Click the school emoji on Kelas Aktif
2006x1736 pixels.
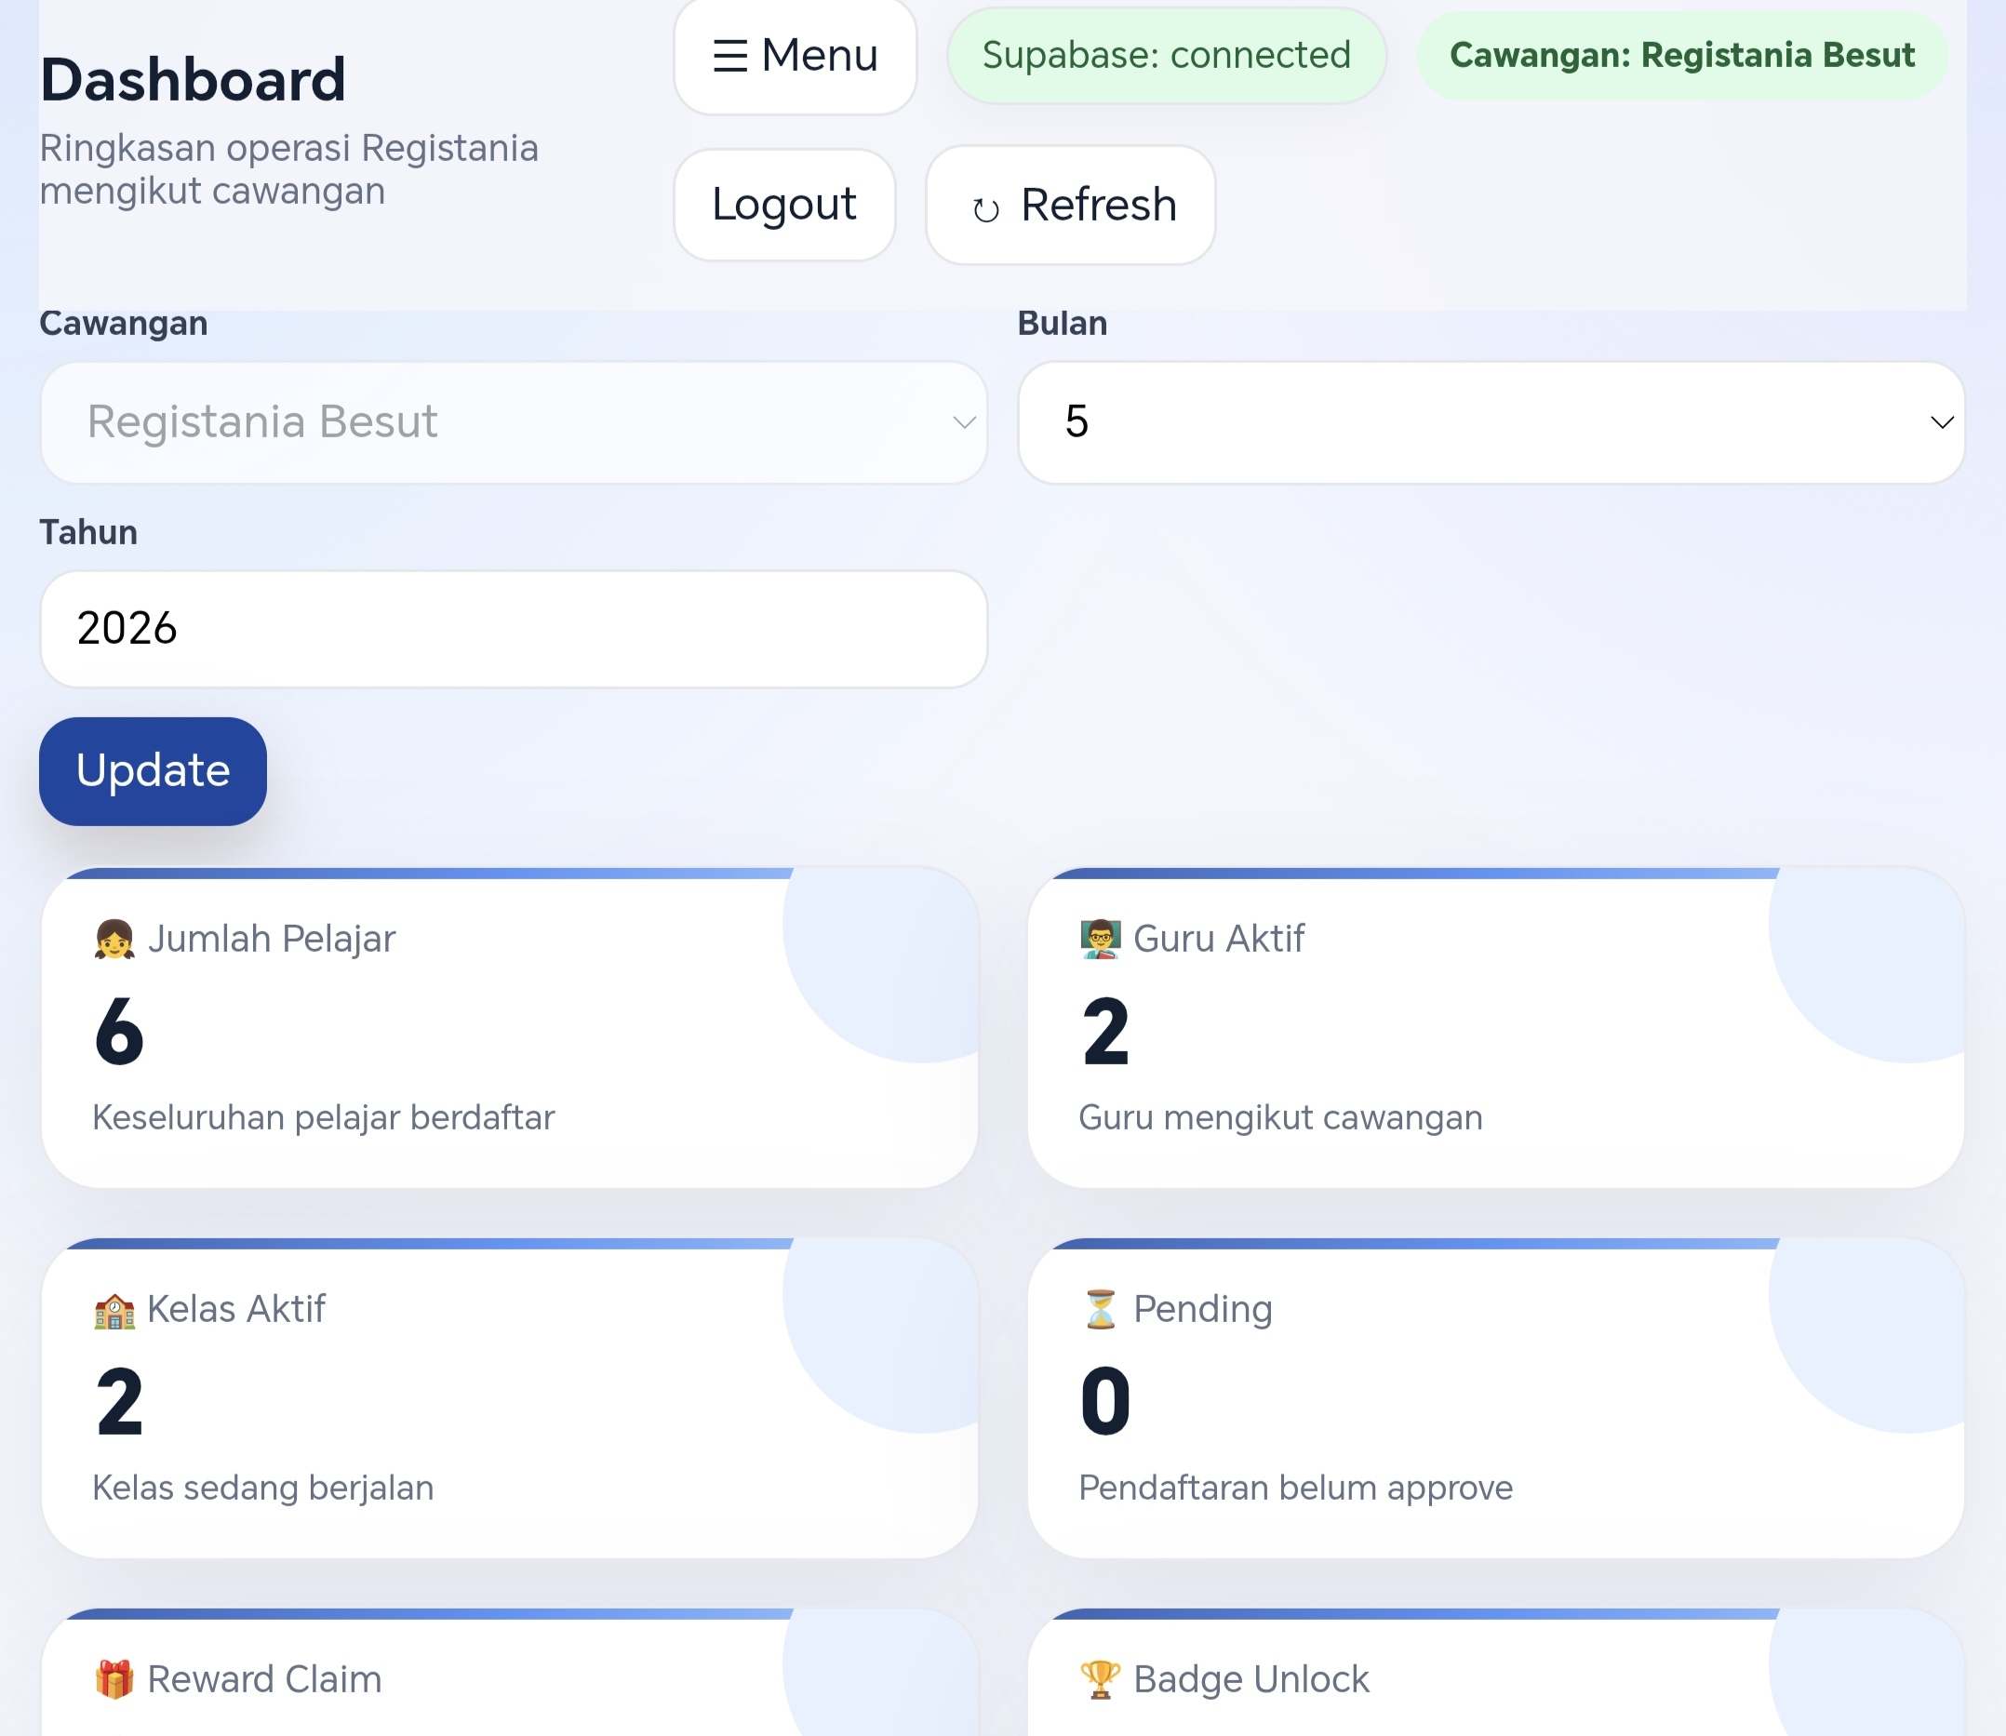pyautogui.click(x=114, y=1310)
